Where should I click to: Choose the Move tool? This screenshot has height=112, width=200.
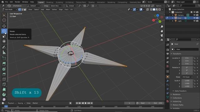pos(4,26)
